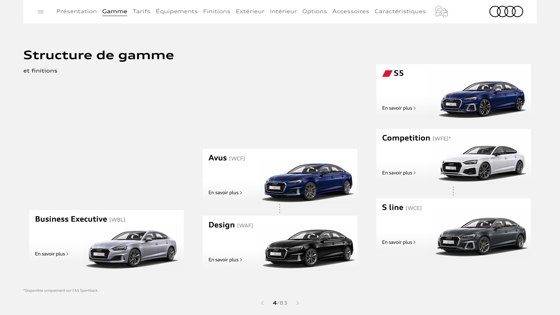Click En savoir plus for S line

[399, 242]
